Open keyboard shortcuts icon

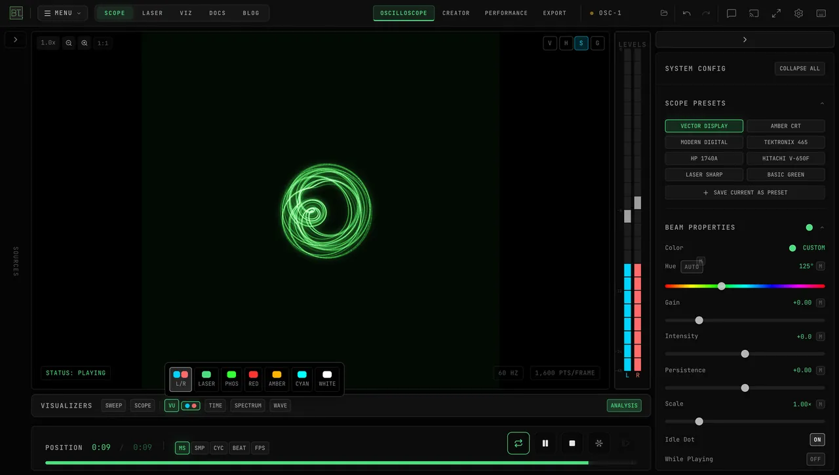(821, 13)
